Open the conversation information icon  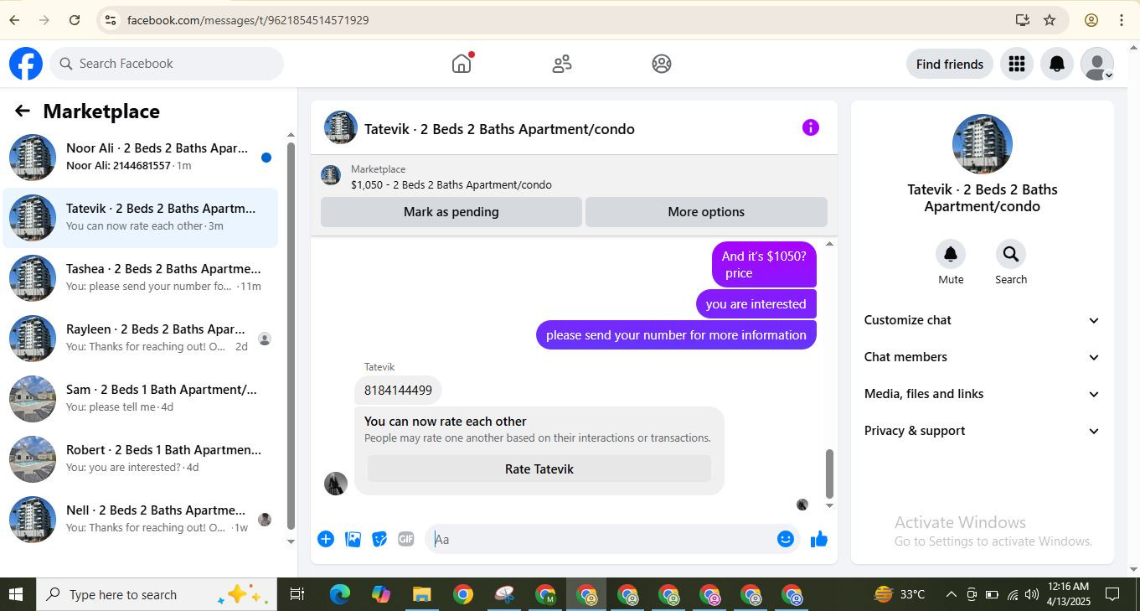pos(810,127)
